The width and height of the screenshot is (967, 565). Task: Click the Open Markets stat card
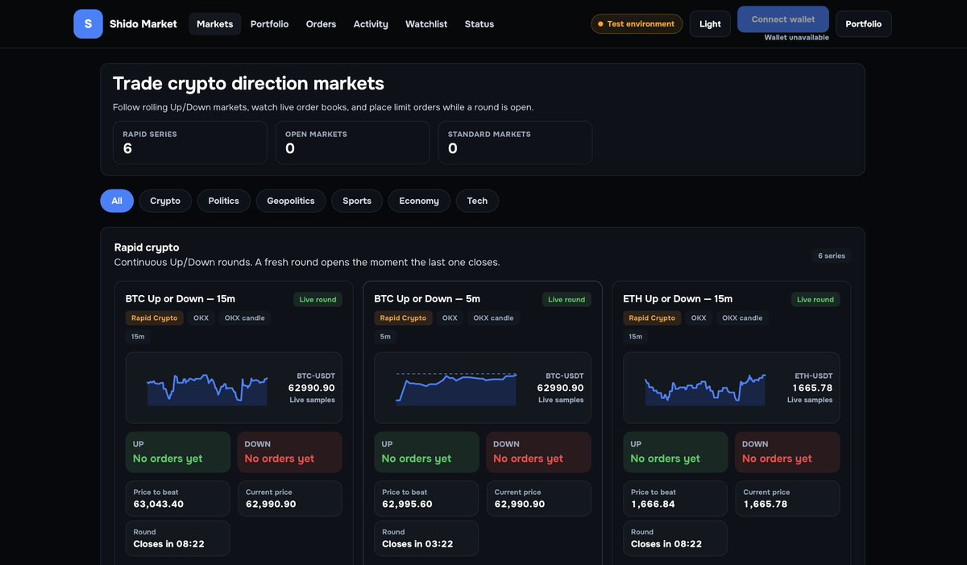(352, 143)
